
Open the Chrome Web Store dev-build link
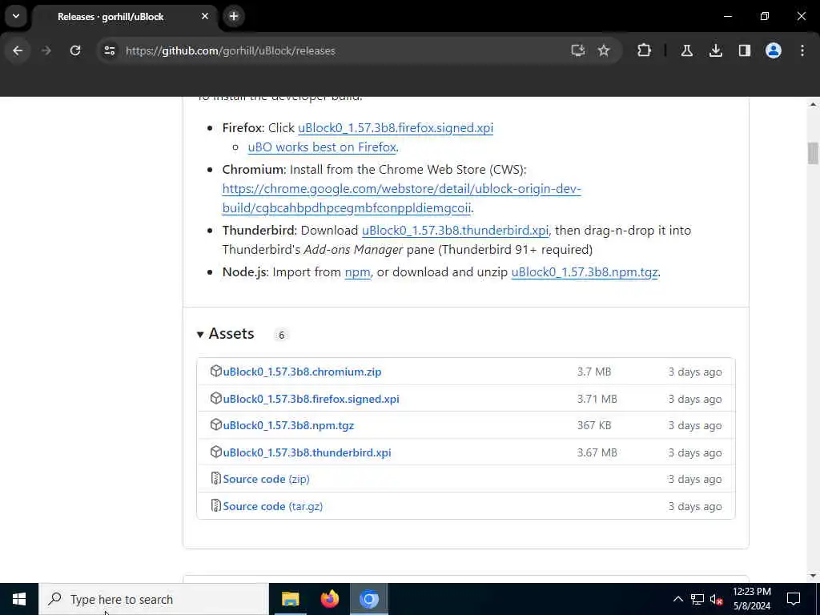401,199
